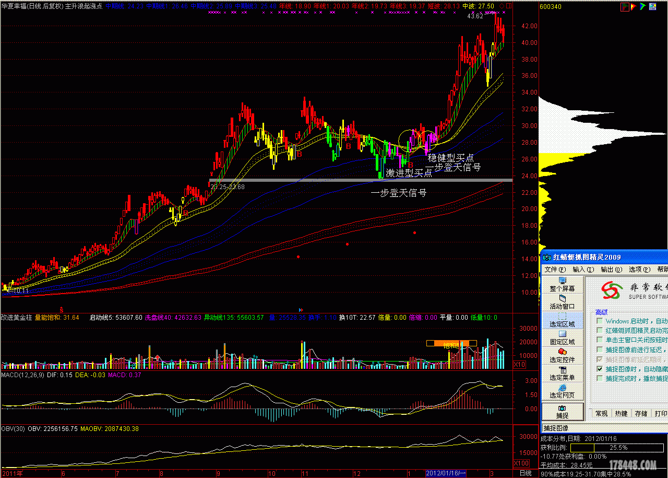Screen dimensions: 668x478
Task: Enable 捕捉完成时,播放捕捉 sound checkbox
Action: click(600, 378)
